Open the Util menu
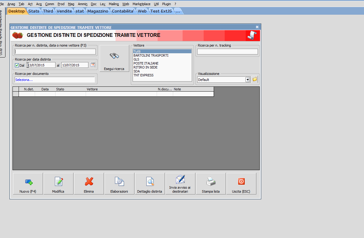 [x=156, y=4]
